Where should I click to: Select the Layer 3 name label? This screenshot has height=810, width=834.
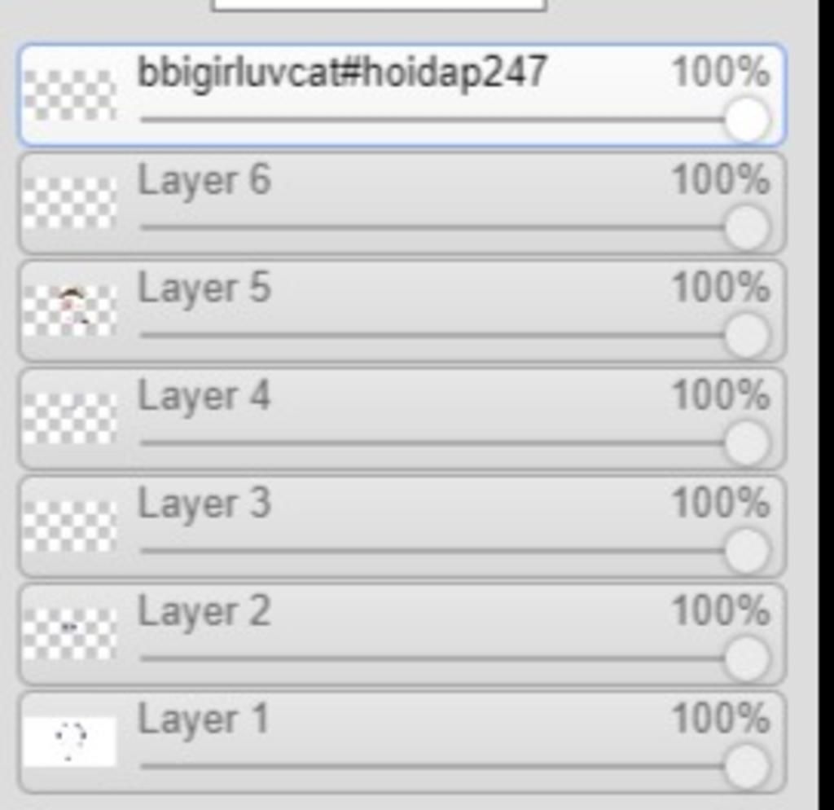pyautogui.click(x=204, y=504)
